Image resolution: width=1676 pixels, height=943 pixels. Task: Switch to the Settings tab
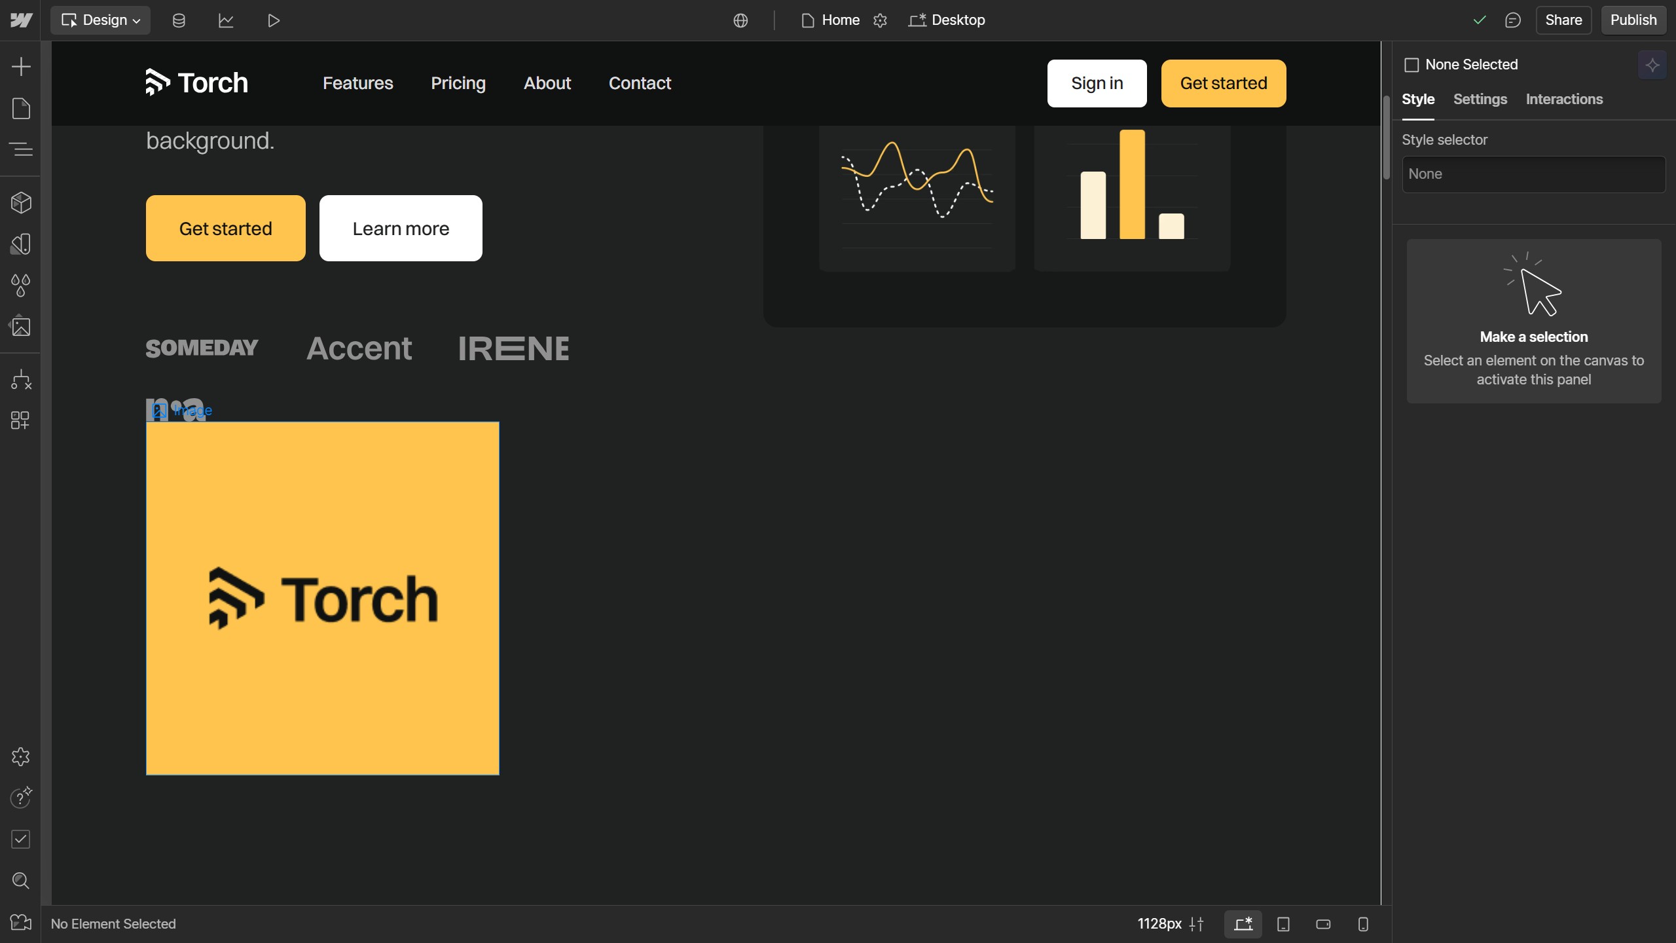point(1480,99)
